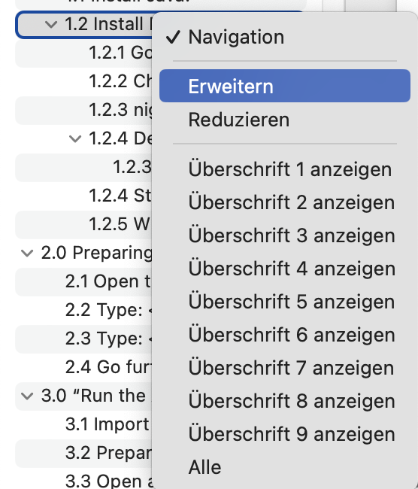
Task: Select Erweitern in the context menu
Action: point(285,86)
